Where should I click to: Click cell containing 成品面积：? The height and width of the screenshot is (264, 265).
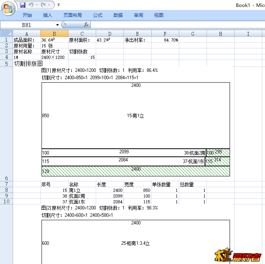click(x=27, y=40)
